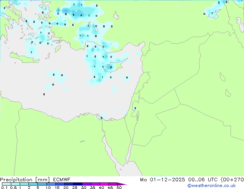Click the 0.1–0.5 mm palest legend swatch

[7, 184]
